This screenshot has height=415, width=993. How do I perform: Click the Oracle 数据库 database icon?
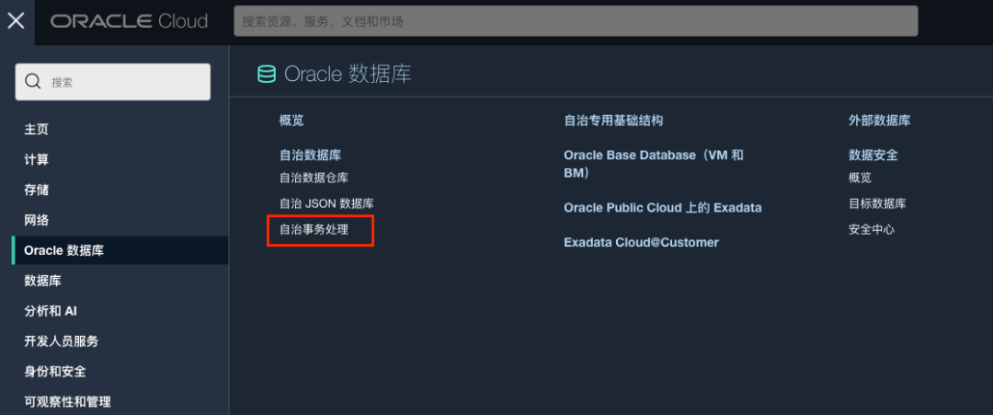tap(267, 75)
